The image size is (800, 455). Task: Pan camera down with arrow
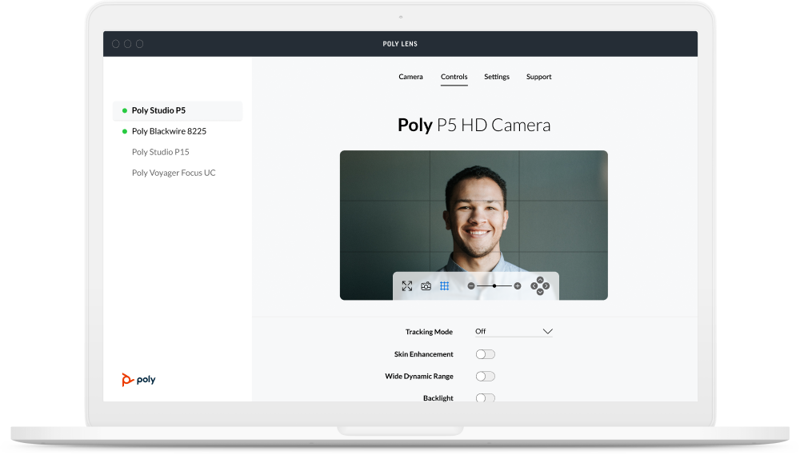(540, 293)
